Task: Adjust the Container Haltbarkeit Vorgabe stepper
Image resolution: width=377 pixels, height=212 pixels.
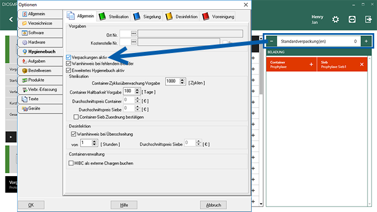Action: tap(137, 91)
